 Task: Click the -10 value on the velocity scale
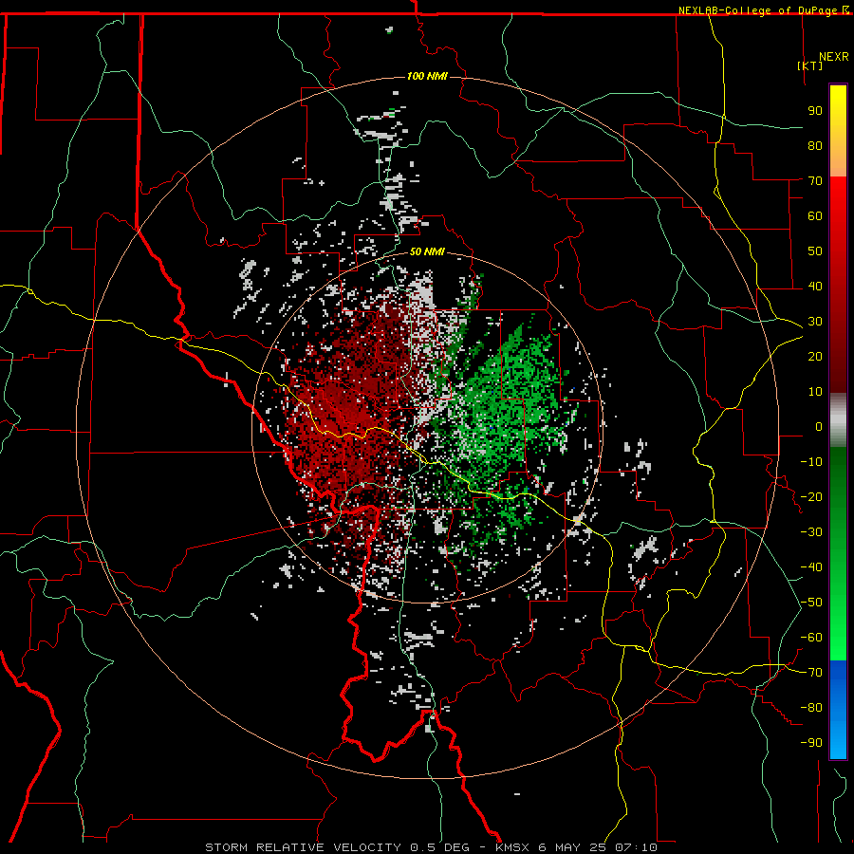pos(811,462)
